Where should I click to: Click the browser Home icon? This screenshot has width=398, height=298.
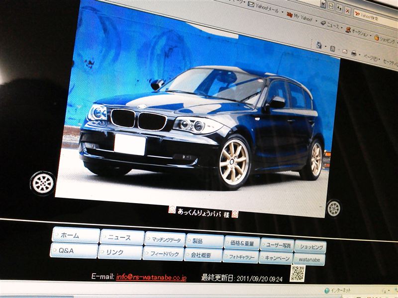pos(319,45)
